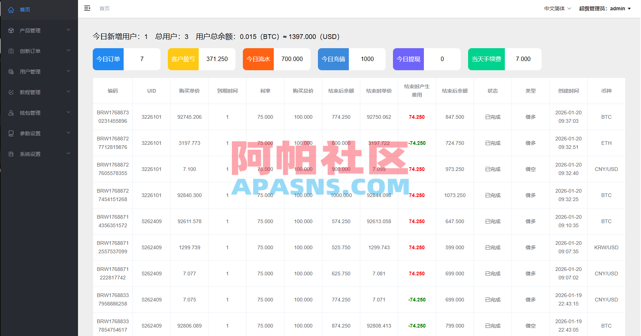The width and height of the screenshot is (641, 336).
Task: Collapse the sidebar with the menu toggle icon
Action: pyautogui.click(x=87, y=8)
